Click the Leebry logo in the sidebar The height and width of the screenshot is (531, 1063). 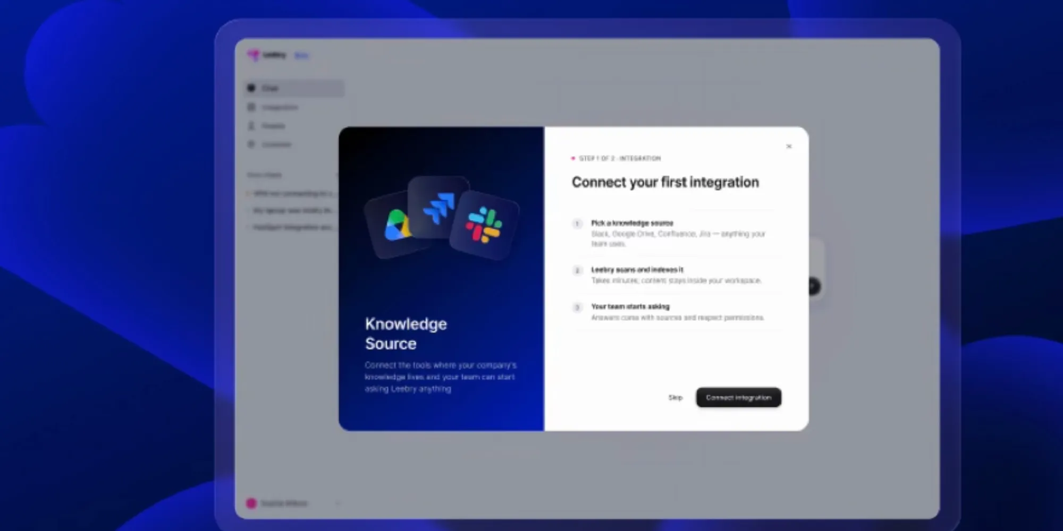267,55
